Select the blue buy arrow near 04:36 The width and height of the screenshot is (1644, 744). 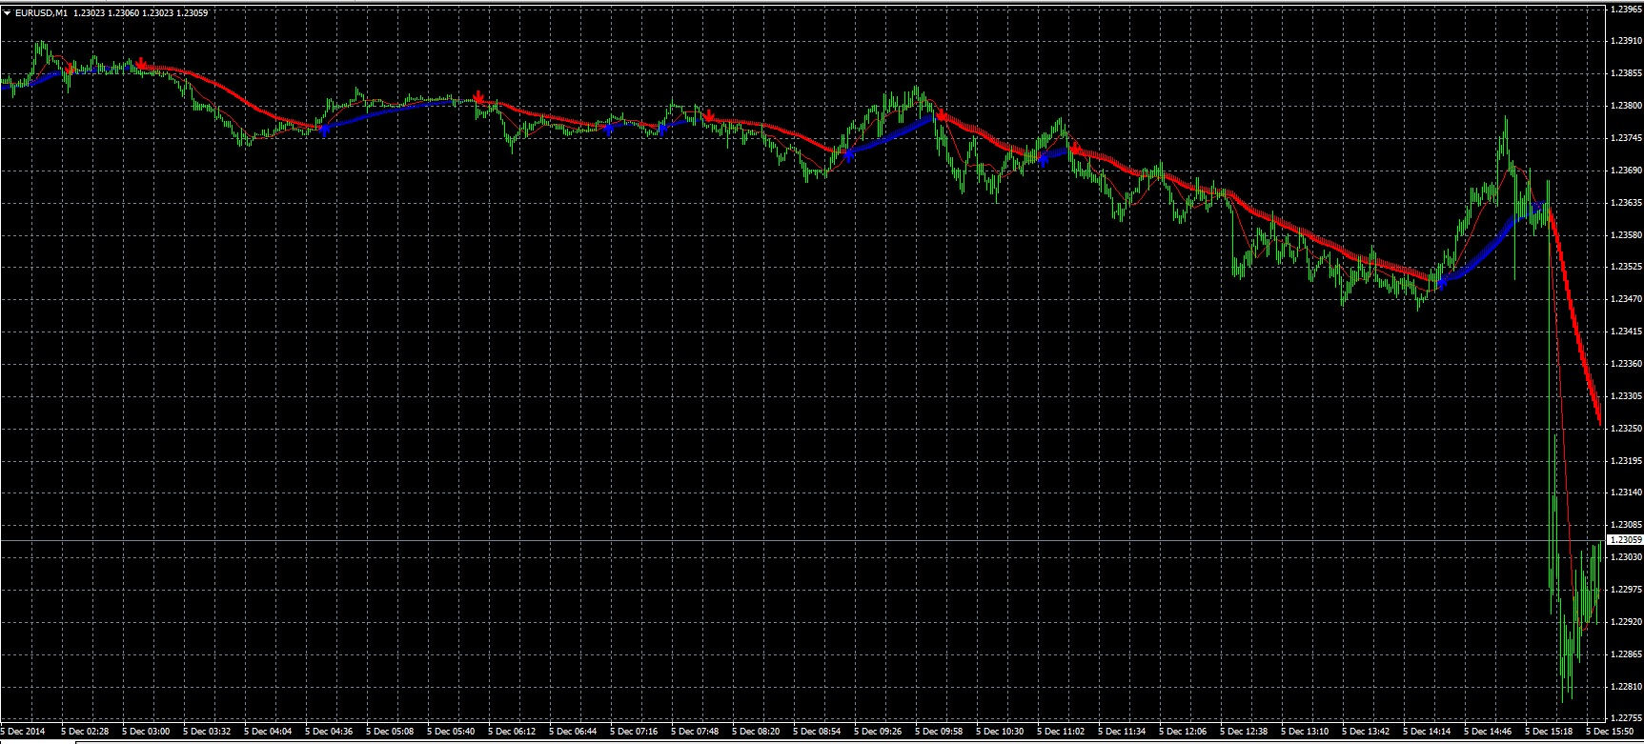[324, 130]
